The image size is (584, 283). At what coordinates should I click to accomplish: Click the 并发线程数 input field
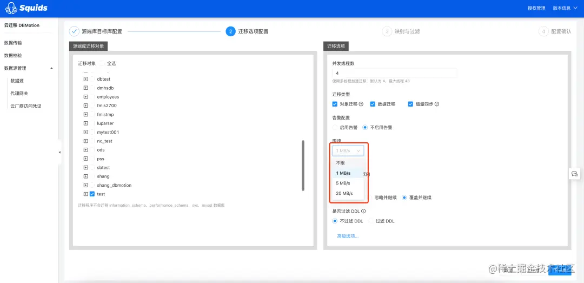pos(394,73)
